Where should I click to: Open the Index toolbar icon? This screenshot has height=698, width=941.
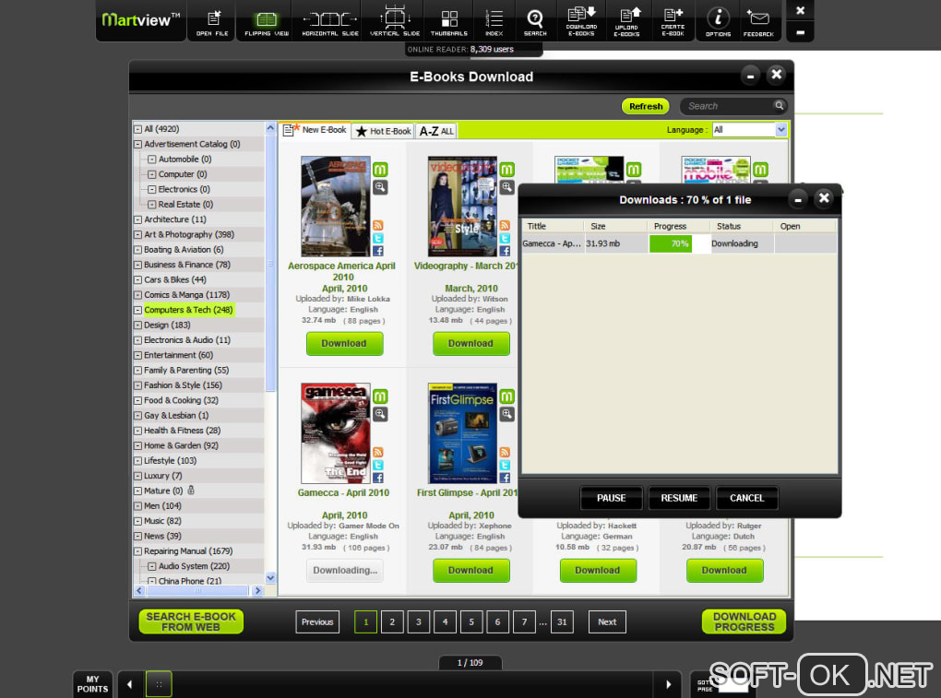[494, 22]
